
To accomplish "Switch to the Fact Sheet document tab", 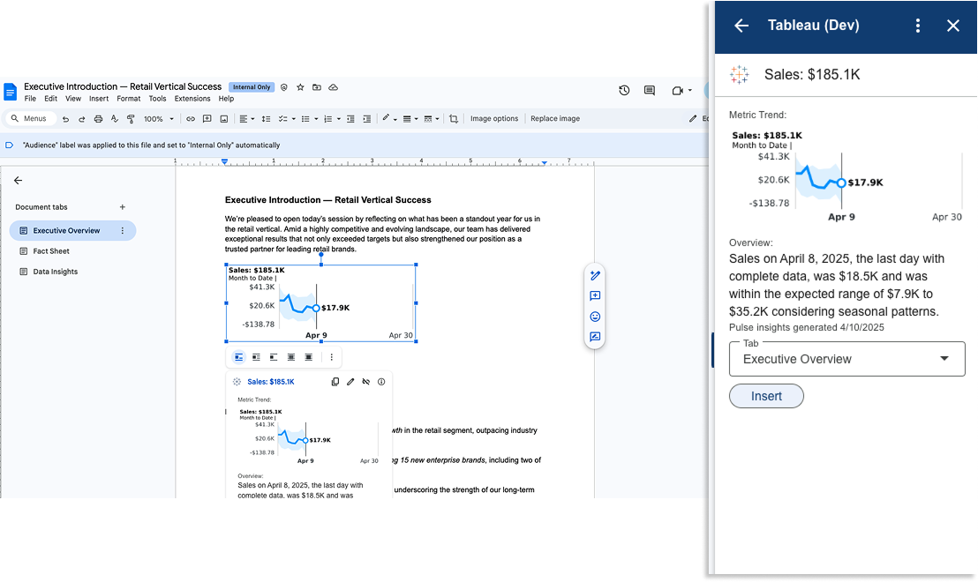I will coord(51,251).
